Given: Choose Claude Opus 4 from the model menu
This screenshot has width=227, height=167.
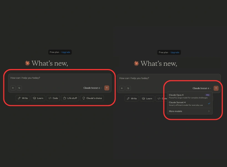Looking at the screenshot, I should click(190, 96).
